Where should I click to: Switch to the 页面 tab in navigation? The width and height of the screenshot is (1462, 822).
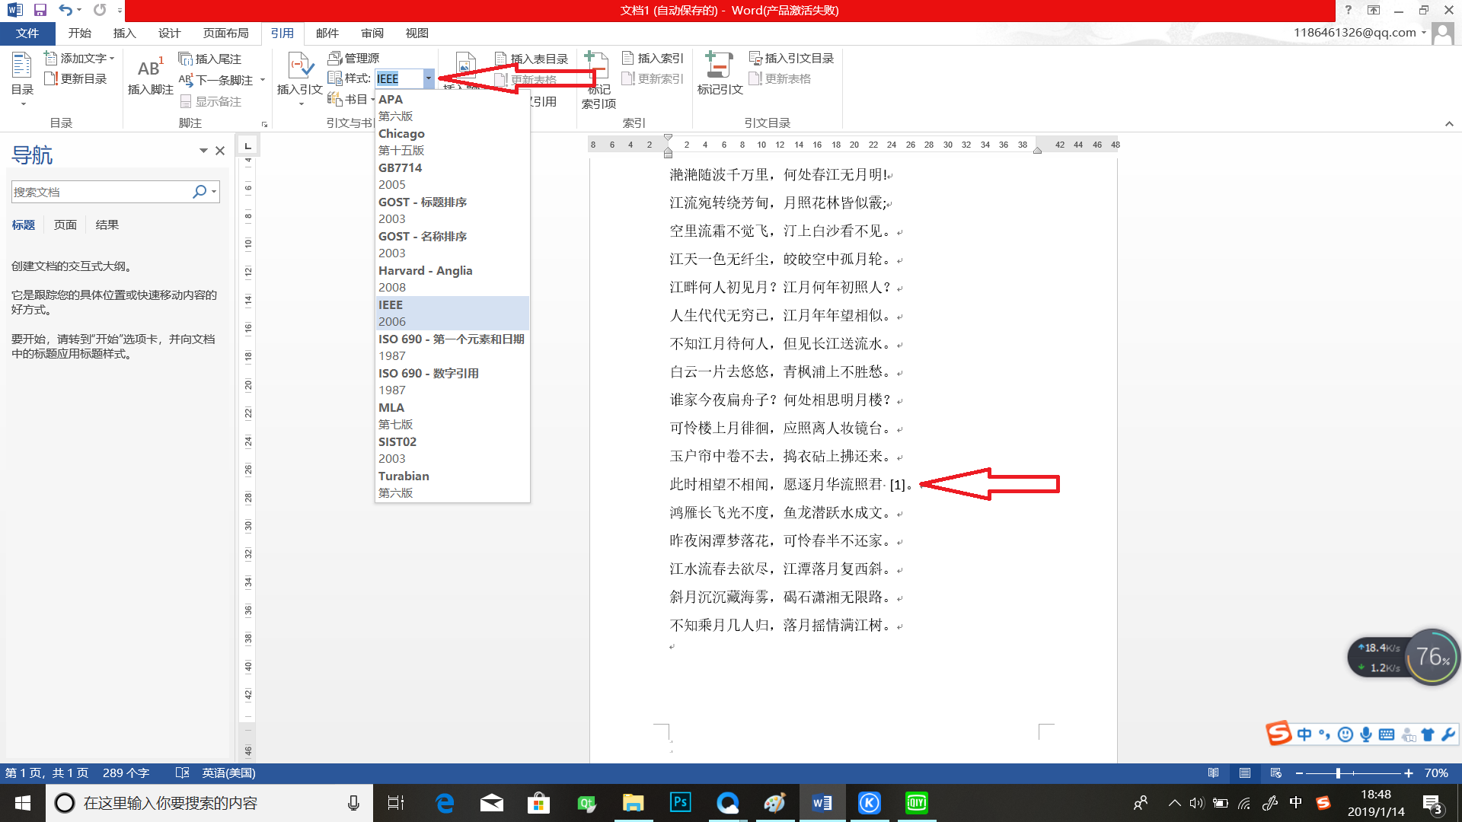(65, 225)
